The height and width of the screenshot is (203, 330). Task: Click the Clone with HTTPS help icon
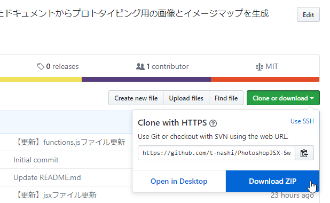pos(213,123)
